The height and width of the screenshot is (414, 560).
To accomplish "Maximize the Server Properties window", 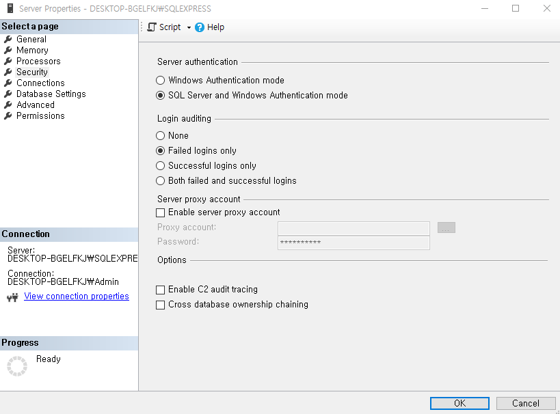I will [516, 8].
